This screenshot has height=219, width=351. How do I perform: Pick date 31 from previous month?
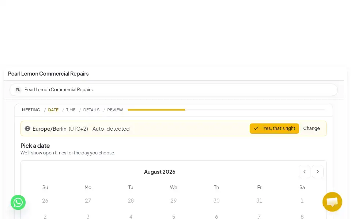coord(259,201)
